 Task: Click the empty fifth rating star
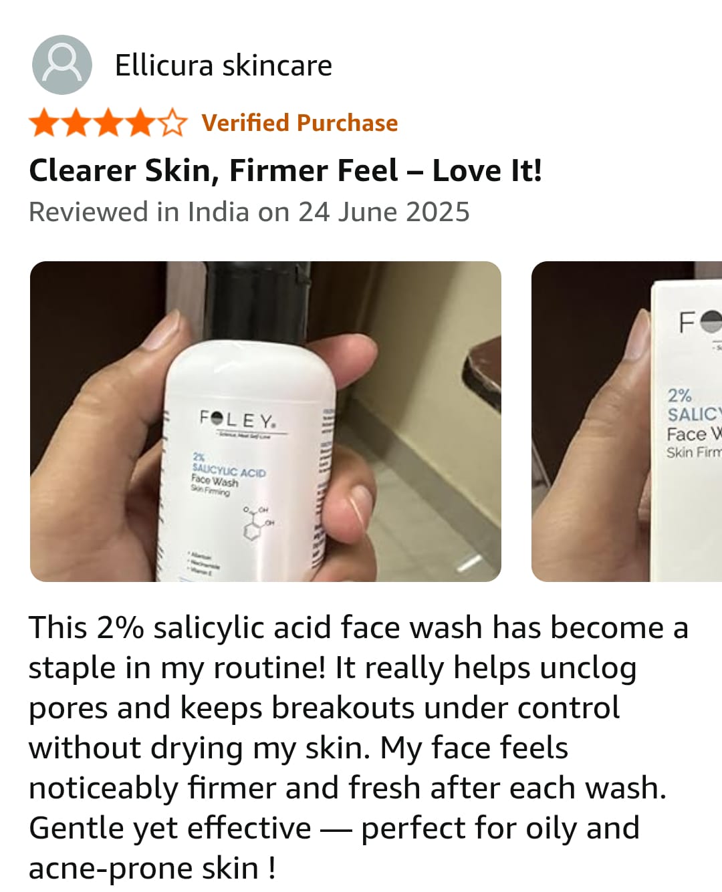172,123
